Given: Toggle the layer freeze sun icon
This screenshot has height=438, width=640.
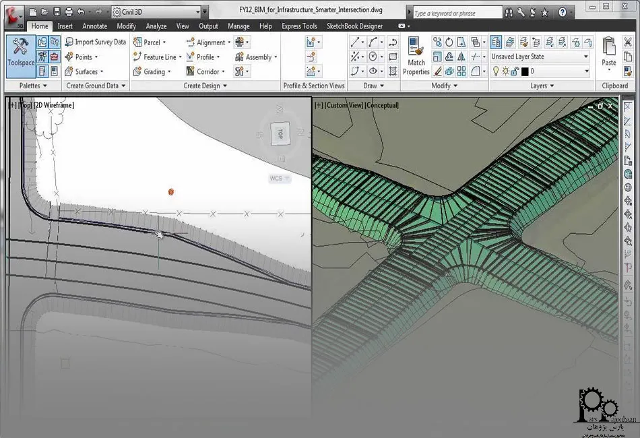Looking at the screenshot, I should pyautogui.click(x=504, y=71).
